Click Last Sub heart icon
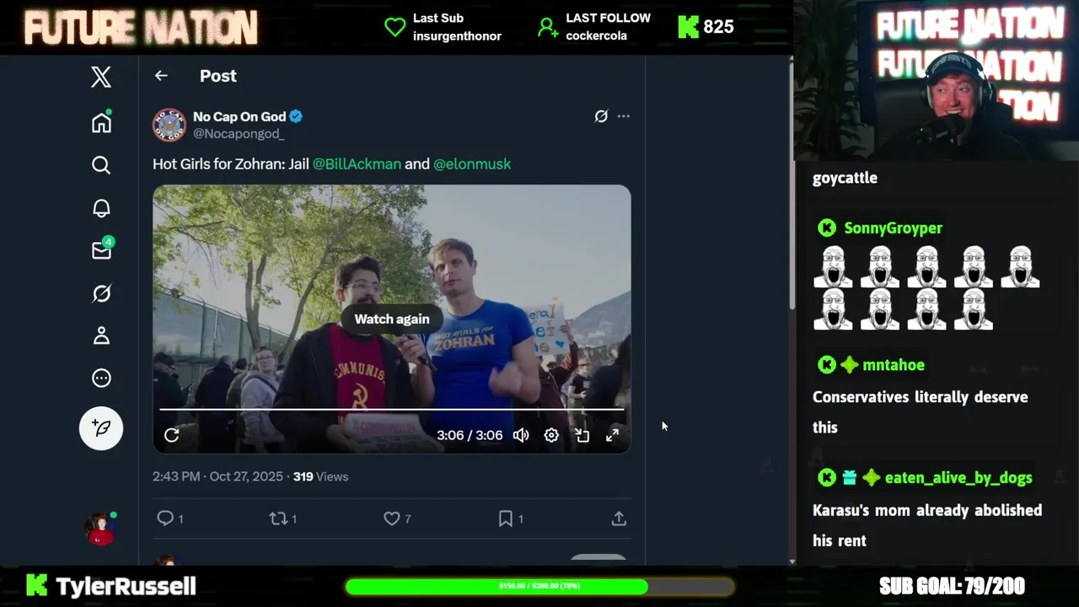This screenshot has height=607, width=1079. point(395,27)
